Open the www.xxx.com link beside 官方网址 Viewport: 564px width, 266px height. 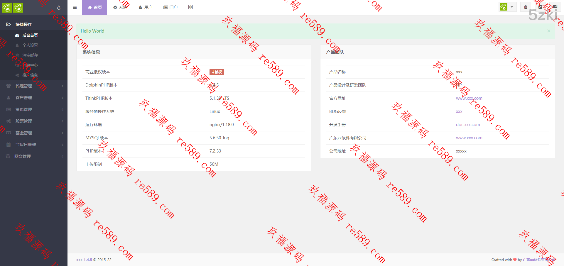point(469,98)
